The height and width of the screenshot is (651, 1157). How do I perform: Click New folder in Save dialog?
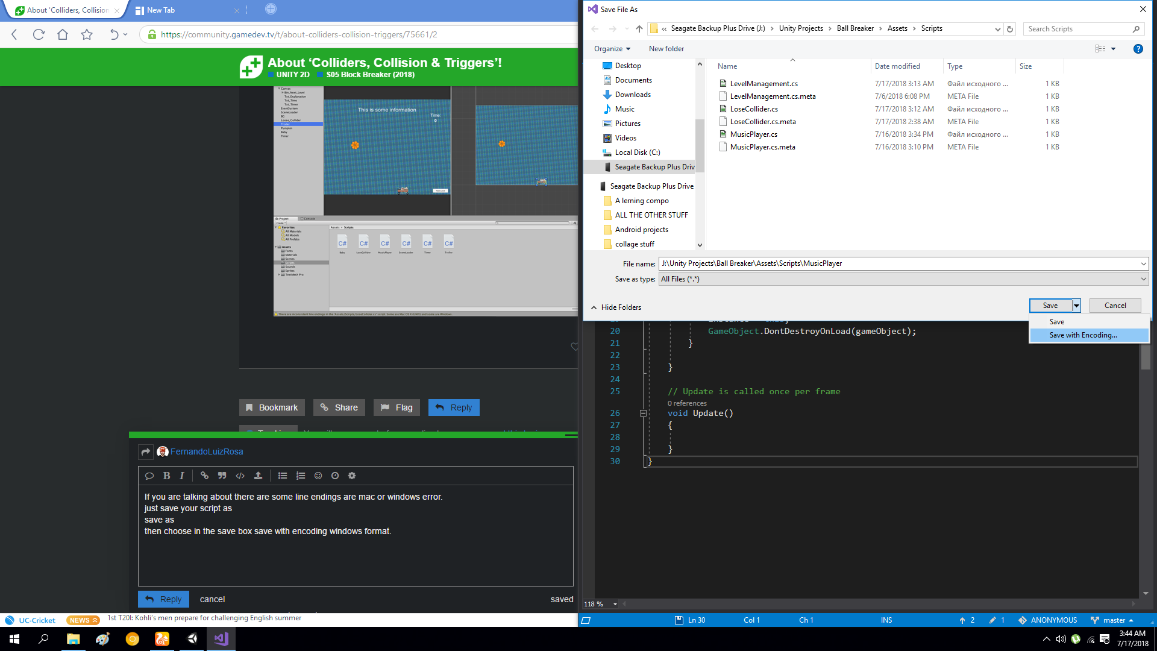[x=666, y=49]
